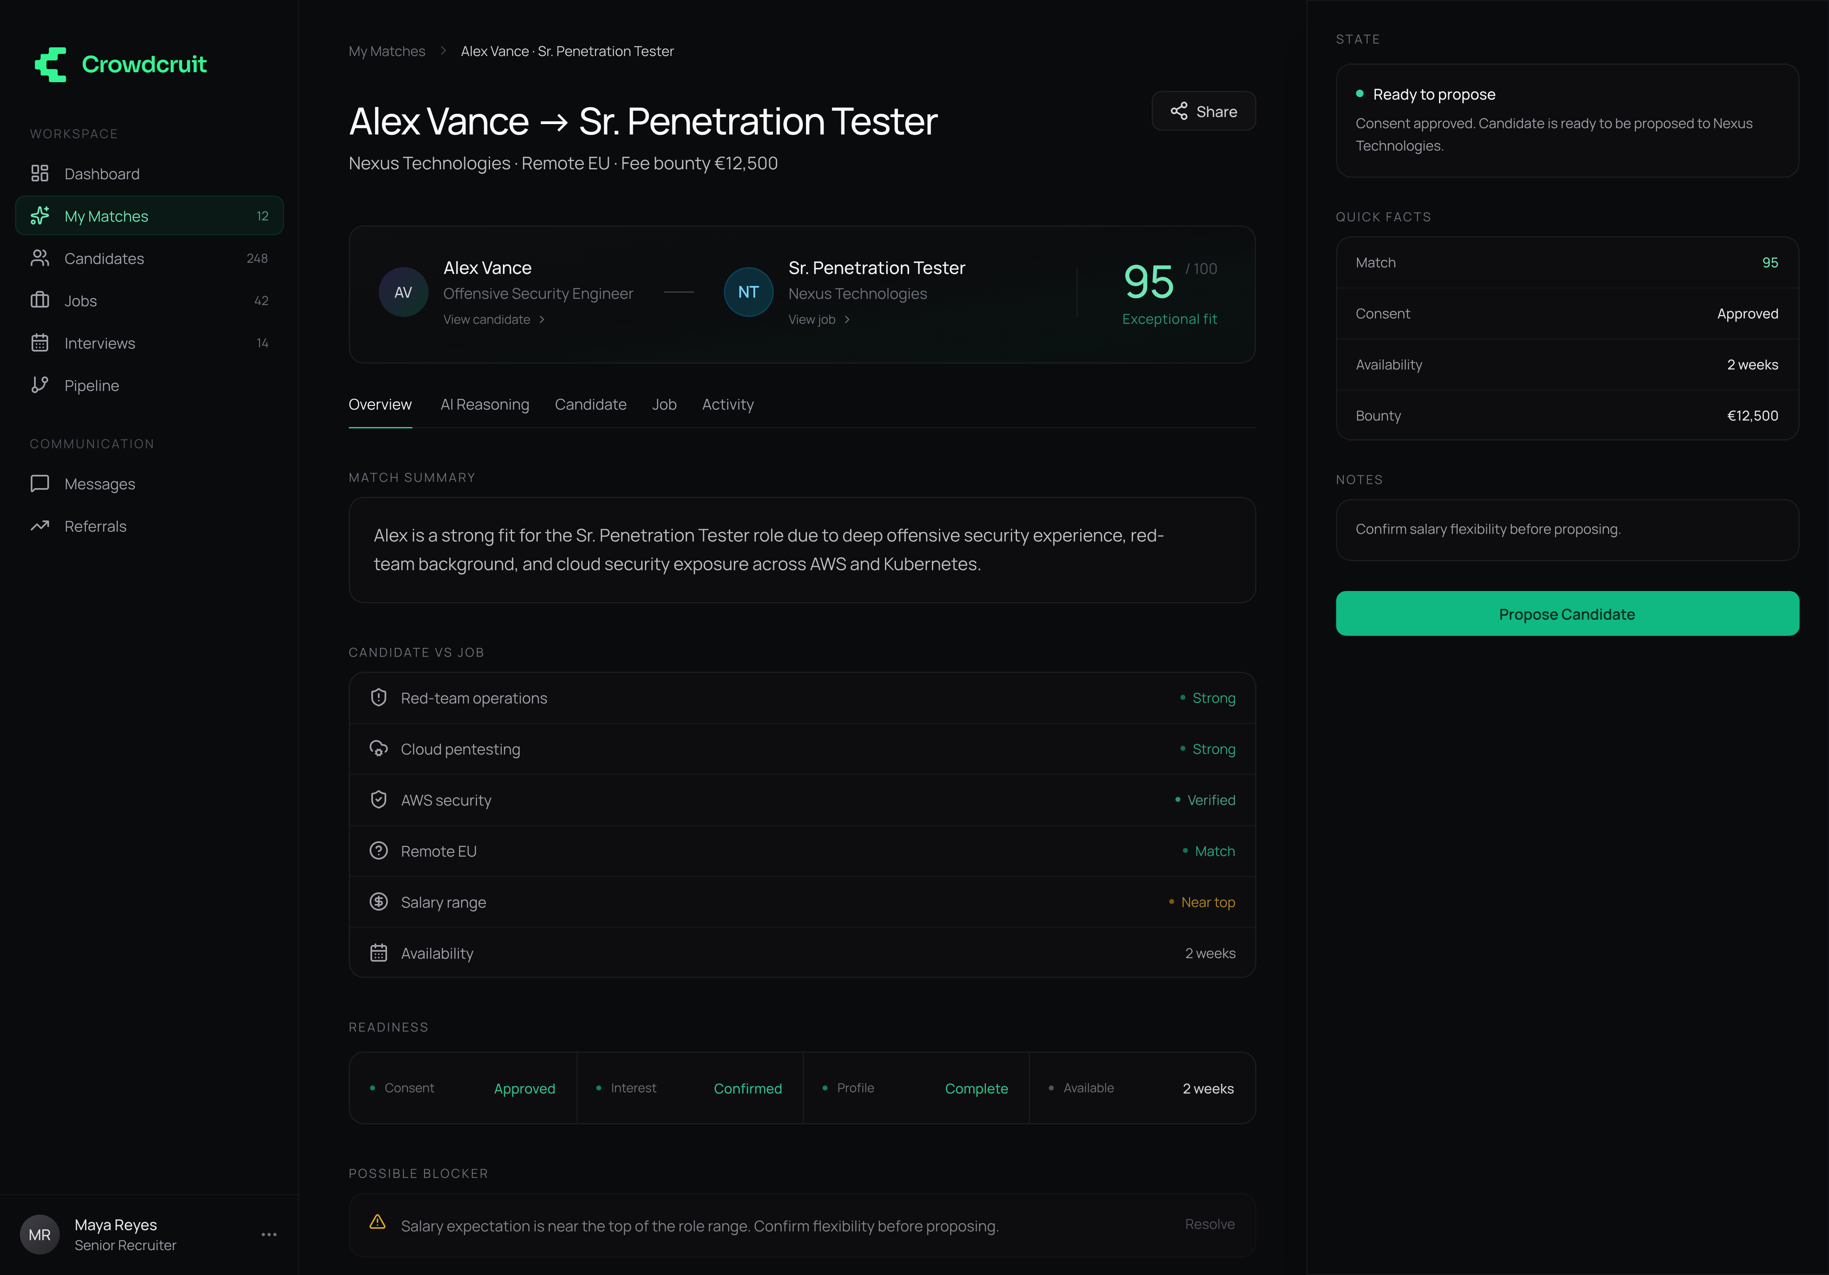Click the Propose Candidate button
The image size is (1829, 1275).
(x=1567, y=613)
